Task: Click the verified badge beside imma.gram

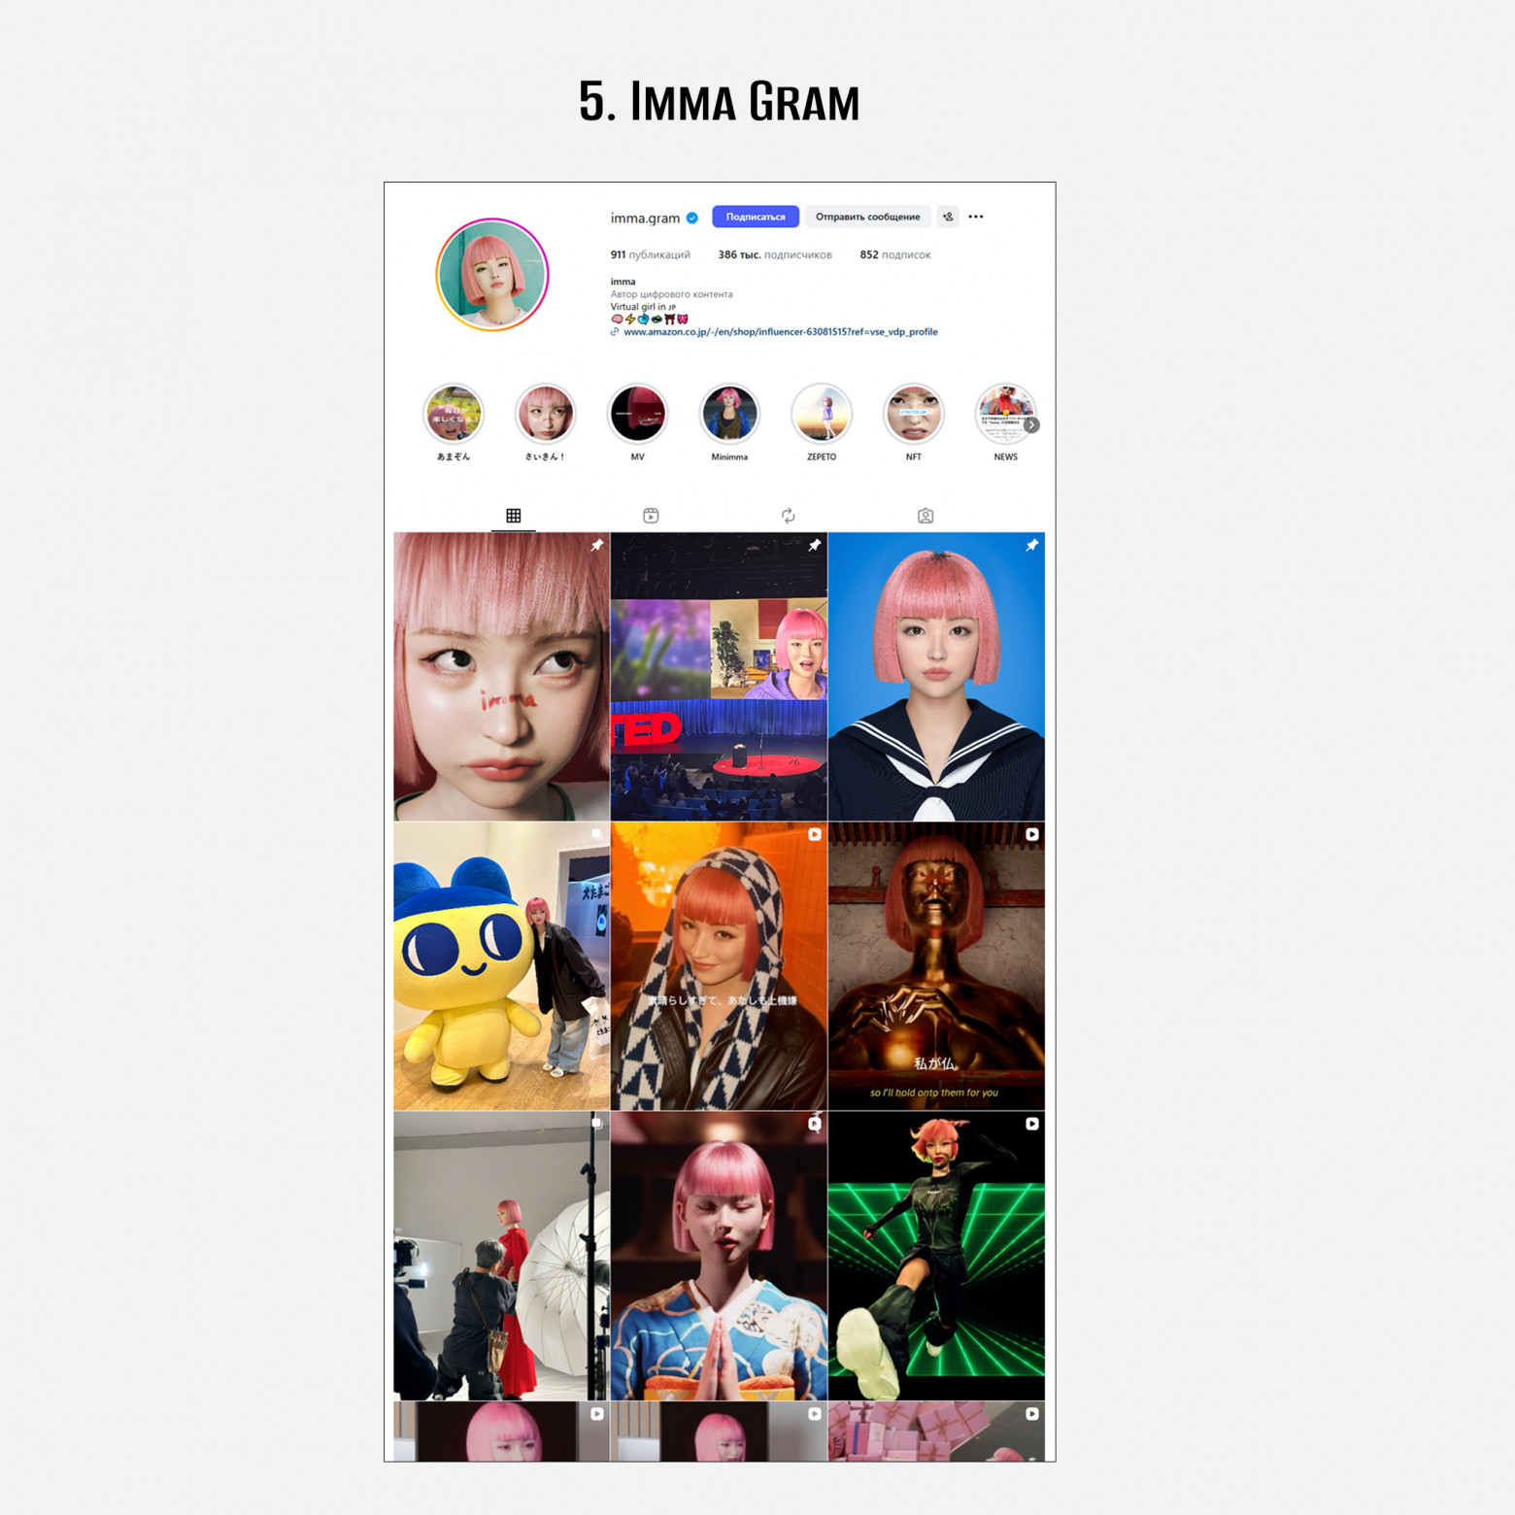Action: (692, 218)
